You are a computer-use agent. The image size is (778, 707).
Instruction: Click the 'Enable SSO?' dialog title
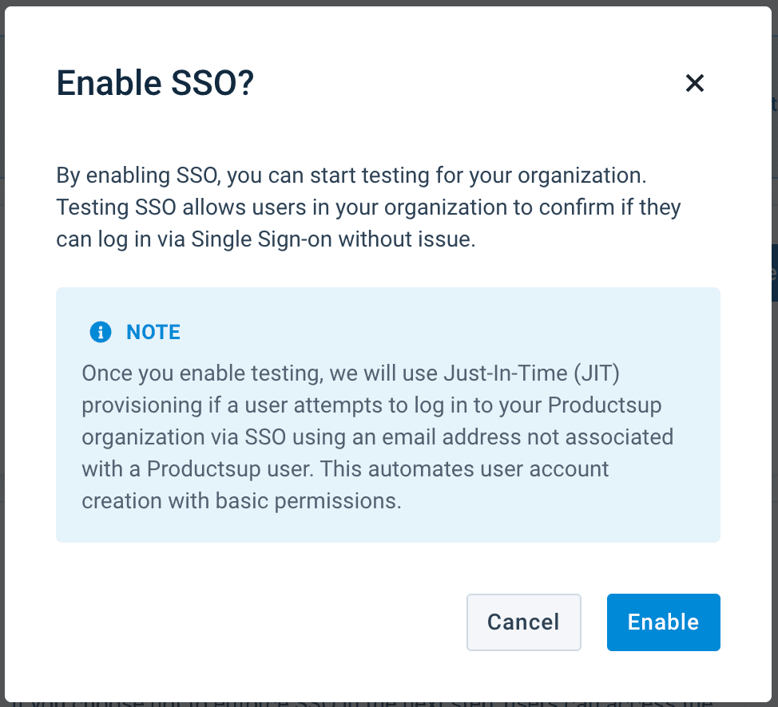155,84
